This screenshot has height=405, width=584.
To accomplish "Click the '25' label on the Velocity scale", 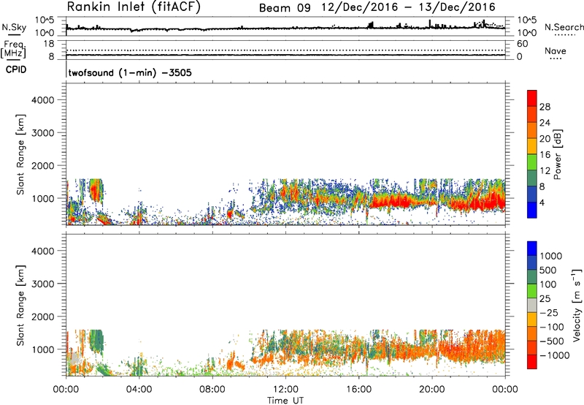I will (x=545, y=299).
